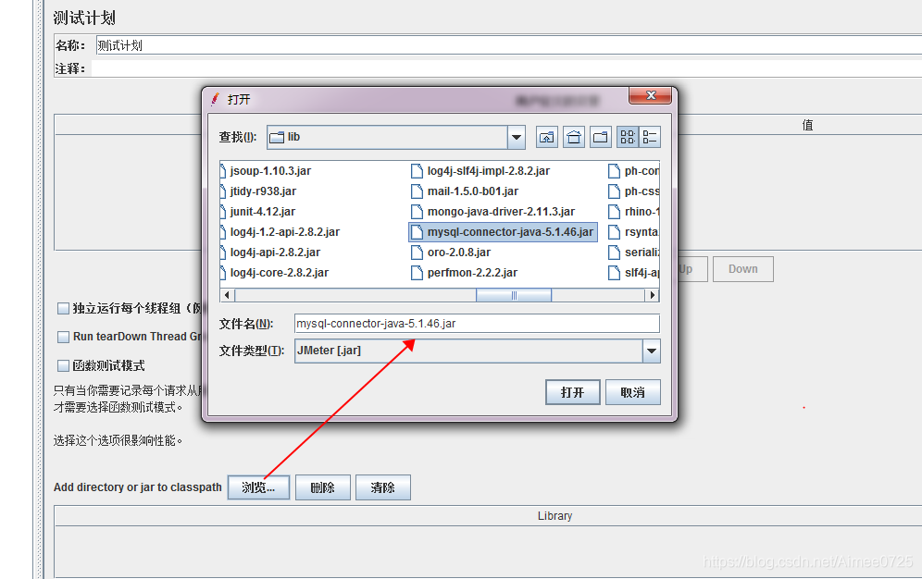This screenshot has height=579, width=922.
Task: Create new folder icon in dialog
Action: 601,138
